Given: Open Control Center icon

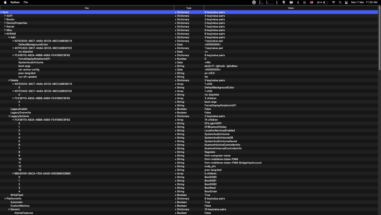Looking at the screenshot, I should click(346, 2).
